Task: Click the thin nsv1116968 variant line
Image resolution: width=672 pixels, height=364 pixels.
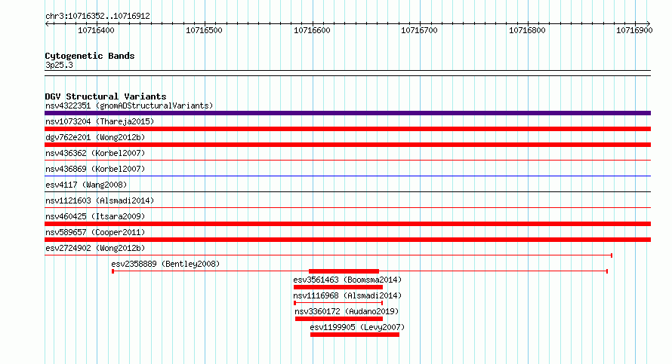Action: tap(338, 303)
